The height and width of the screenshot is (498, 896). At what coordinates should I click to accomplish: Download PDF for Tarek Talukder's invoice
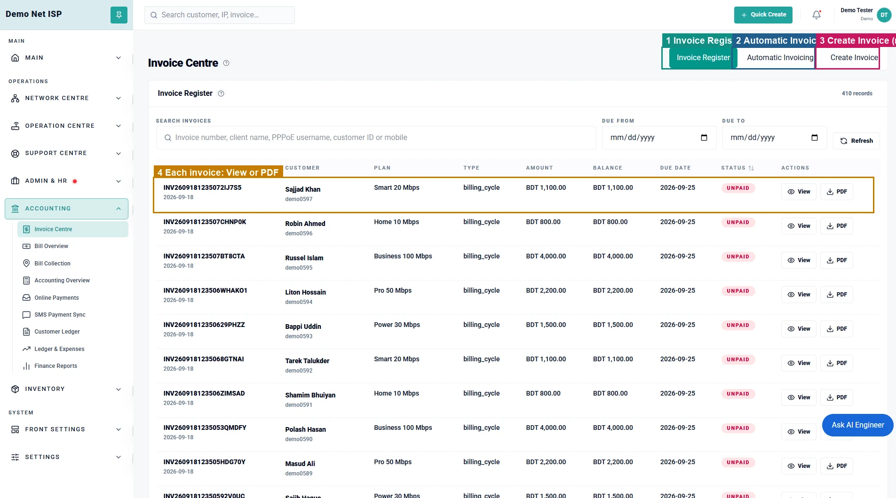(x=837, y=363)
